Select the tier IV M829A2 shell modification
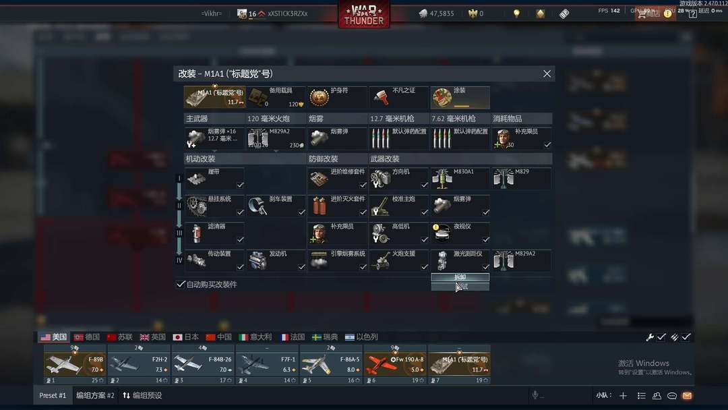This screenshot has height=410, width=728. tap(521, 260)
